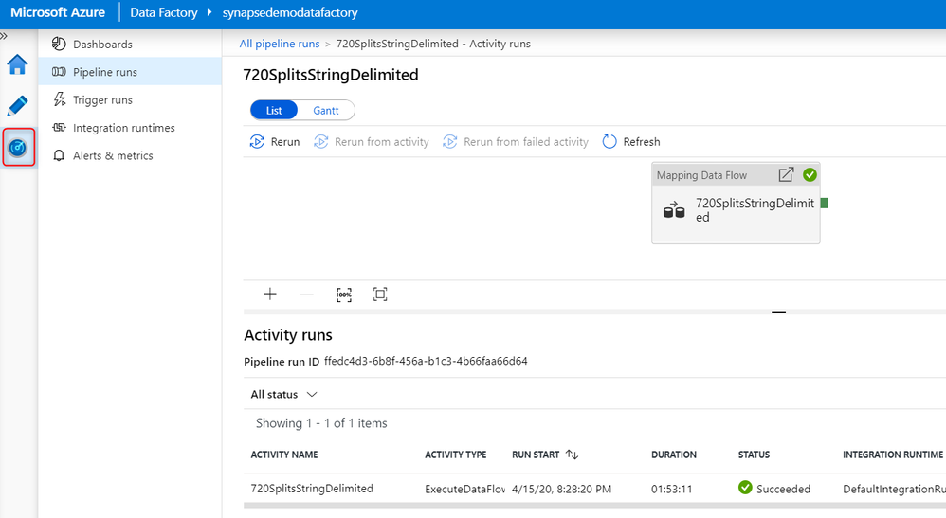Image resolution: width=946 pixels, height=518 pixels.
Task: Click the pipeline run ID value
Action: point(426,361)
